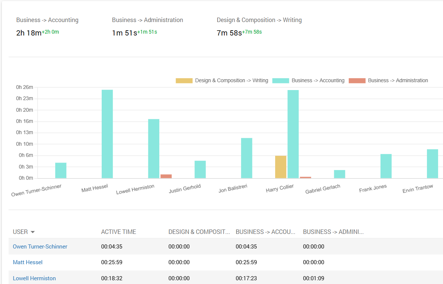Open Owen Turner-Schinner user link
This screenshot has height=284, width=443.
pyautogui.click(x=40, y=247)
